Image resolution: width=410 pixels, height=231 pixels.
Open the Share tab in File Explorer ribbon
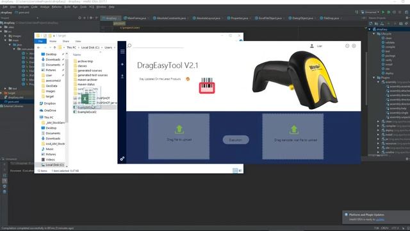tap(65, 41)
